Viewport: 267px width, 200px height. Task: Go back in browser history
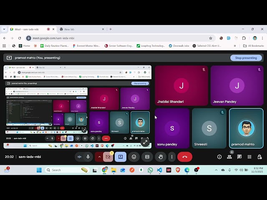click(5, 38)
